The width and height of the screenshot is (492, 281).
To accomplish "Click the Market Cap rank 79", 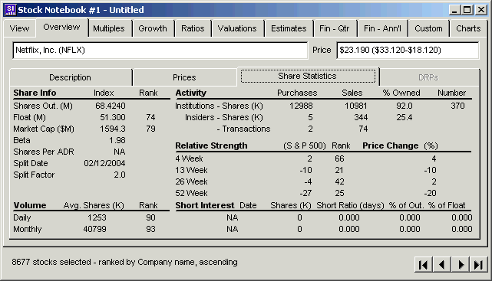I will [150, 129].
